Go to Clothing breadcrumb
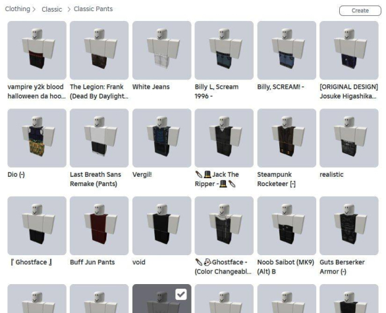Screen dimensions: 386x313 tap(18, 9)
